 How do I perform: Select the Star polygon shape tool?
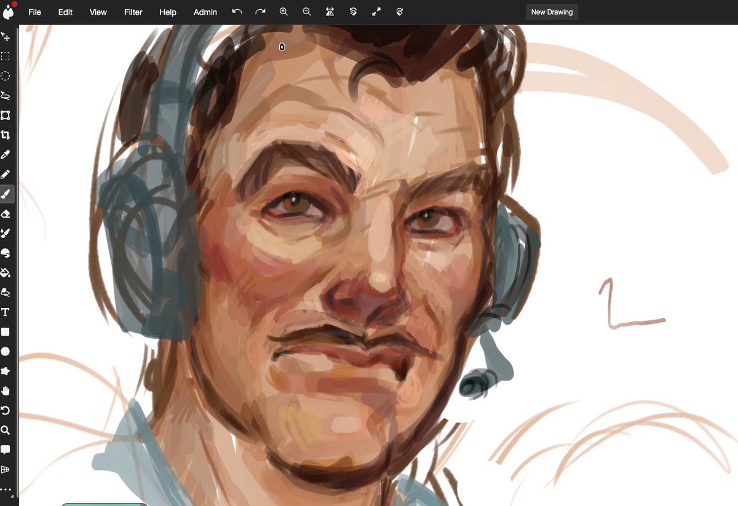coord(6,371)
